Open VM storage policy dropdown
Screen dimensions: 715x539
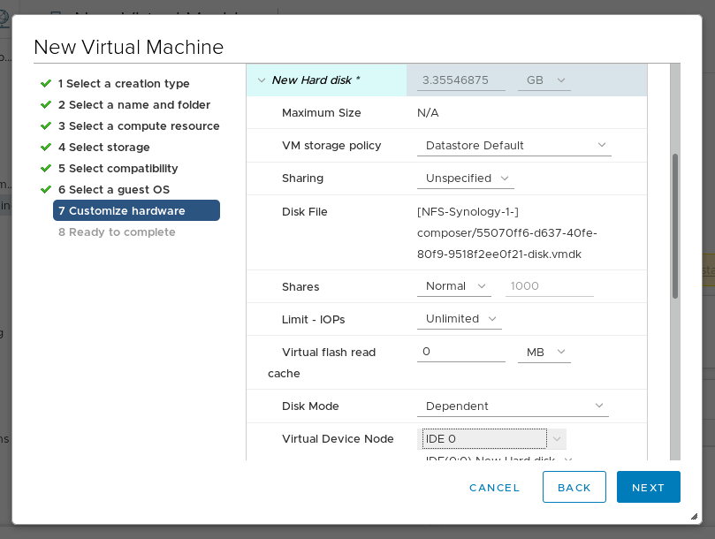tap(513, 145)
